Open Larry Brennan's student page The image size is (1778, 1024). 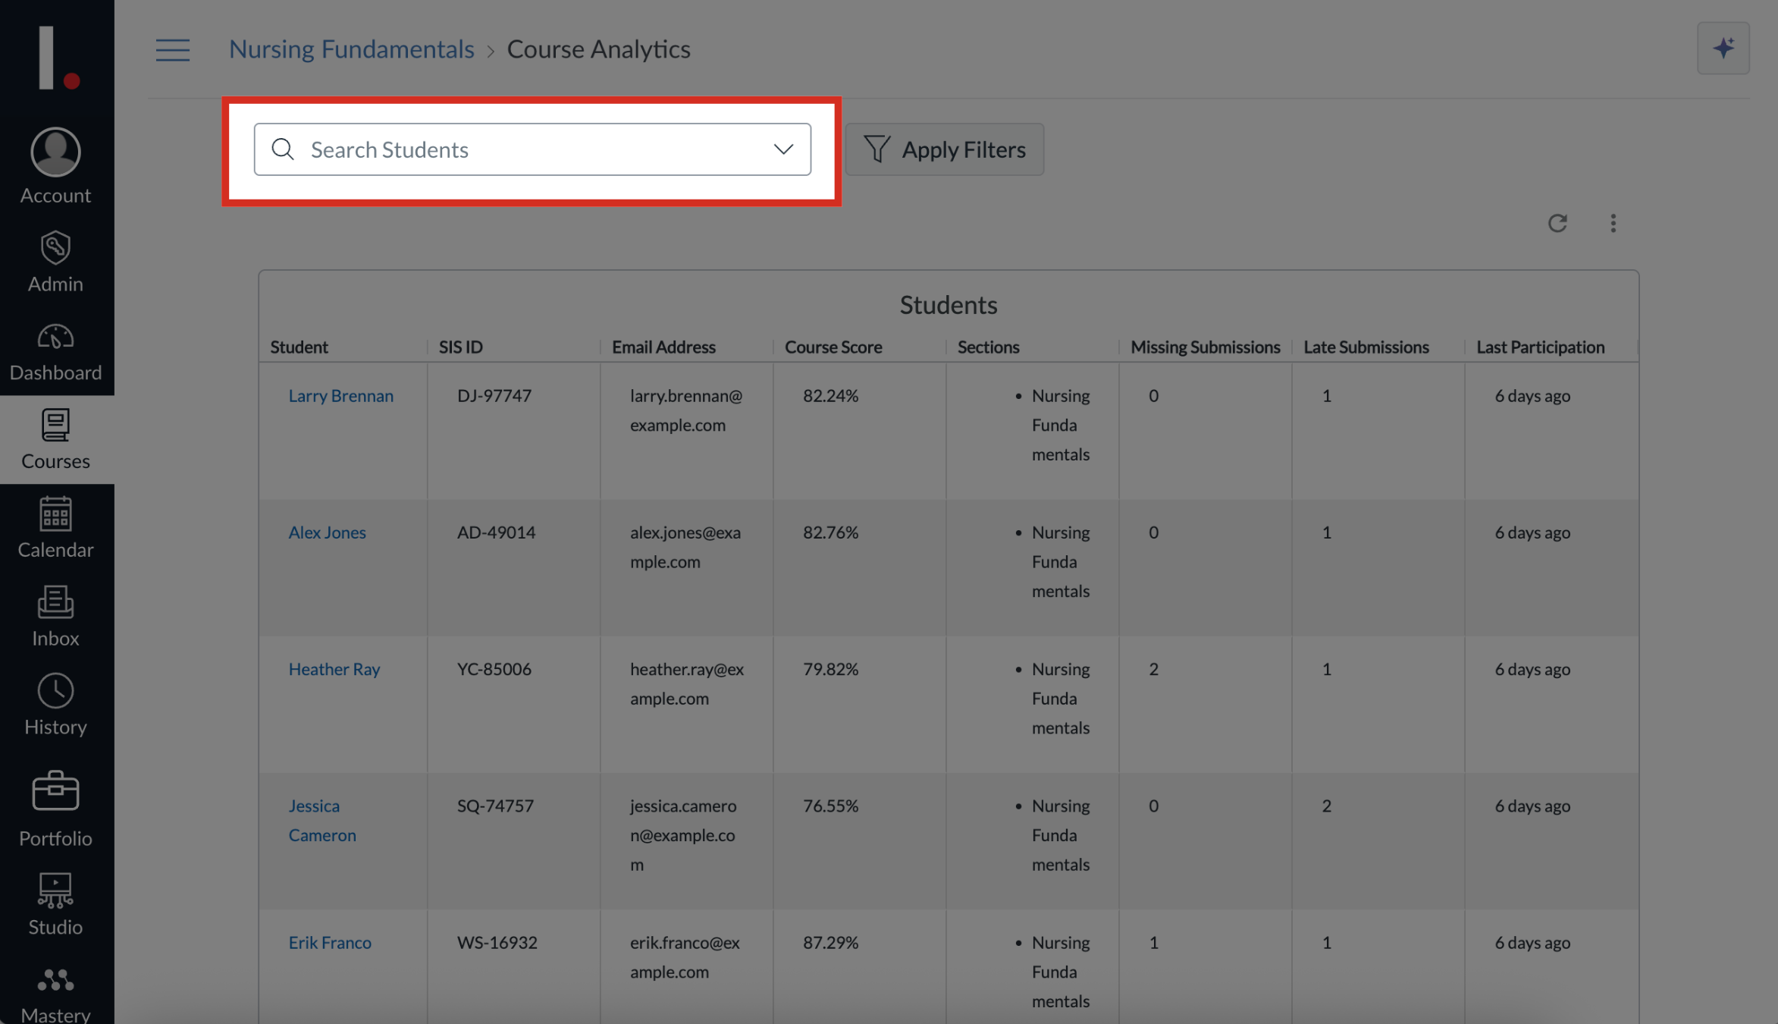click(x=340, y=396)
